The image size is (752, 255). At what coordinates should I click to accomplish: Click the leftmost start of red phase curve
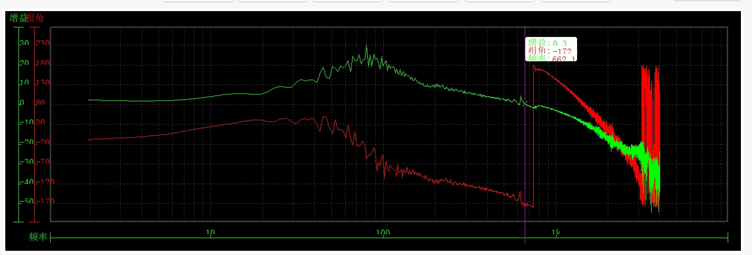(x=89, y=139)
